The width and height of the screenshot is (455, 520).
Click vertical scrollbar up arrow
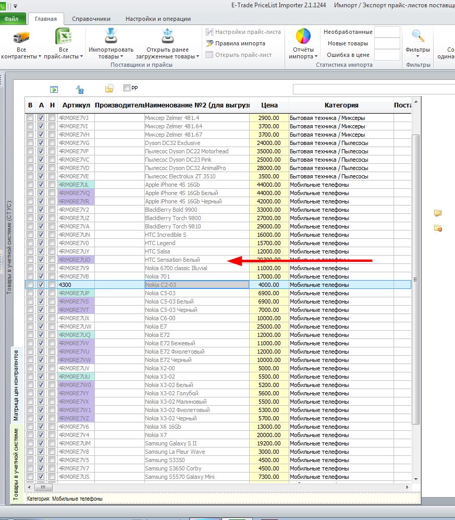pos(416,102)
